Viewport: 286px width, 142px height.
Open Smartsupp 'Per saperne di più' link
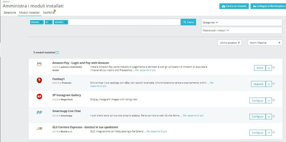coord(193,115)
